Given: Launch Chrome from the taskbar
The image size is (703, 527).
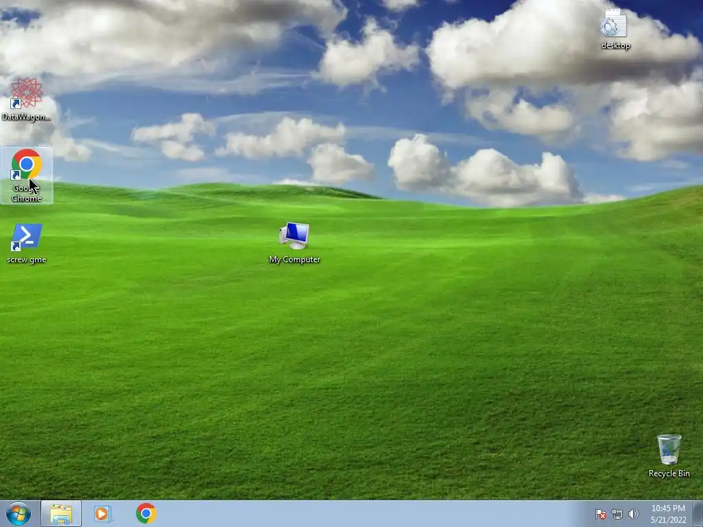Looking at the screenshot, I should [146, 513].
